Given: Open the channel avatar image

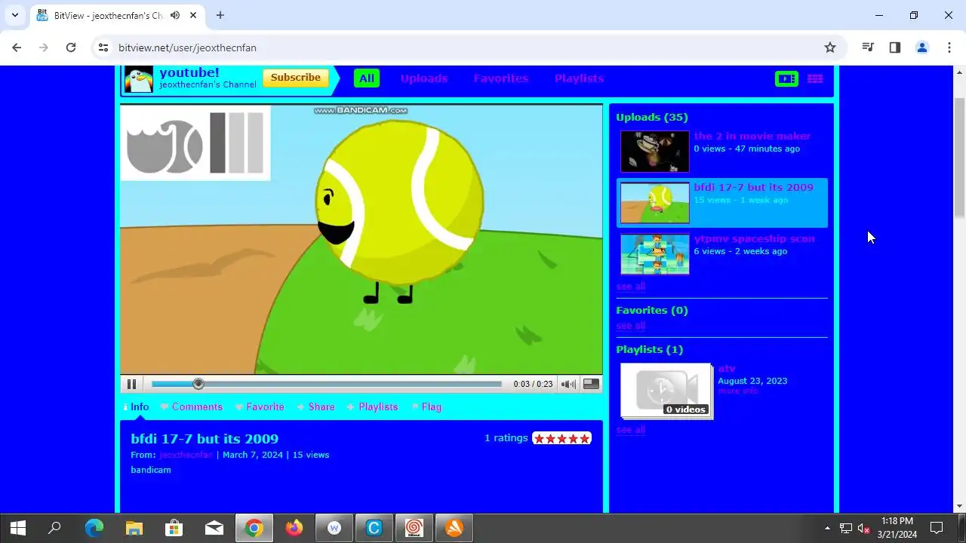Looking at the screenshot, I should click(139, 79).
